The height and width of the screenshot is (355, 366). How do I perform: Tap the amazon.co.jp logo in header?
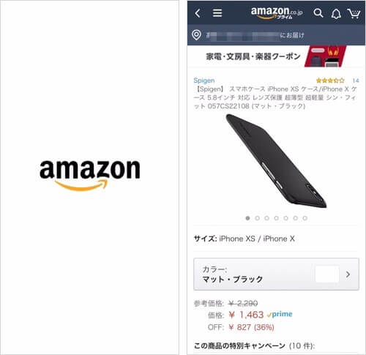click(x=277, y=12)
